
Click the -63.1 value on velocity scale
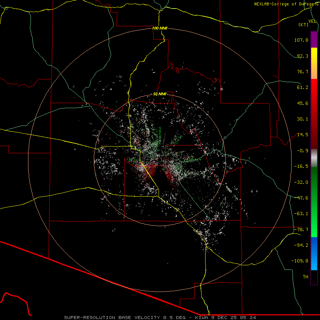[301, 214]
